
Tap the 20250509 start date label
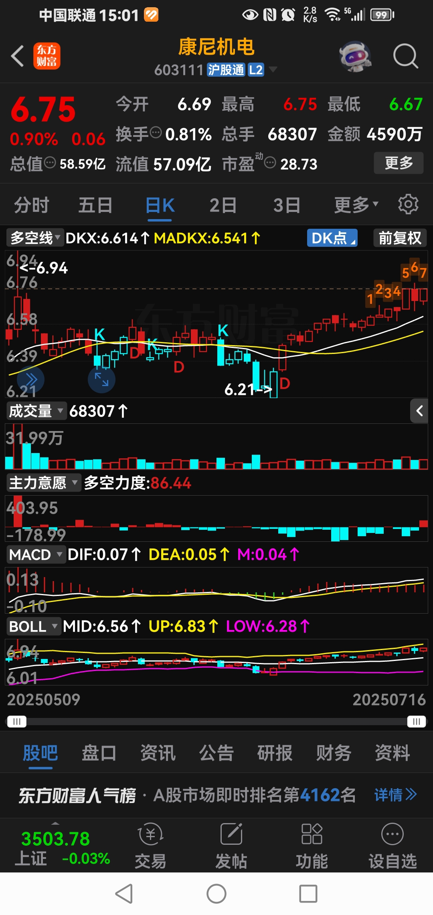44,699
